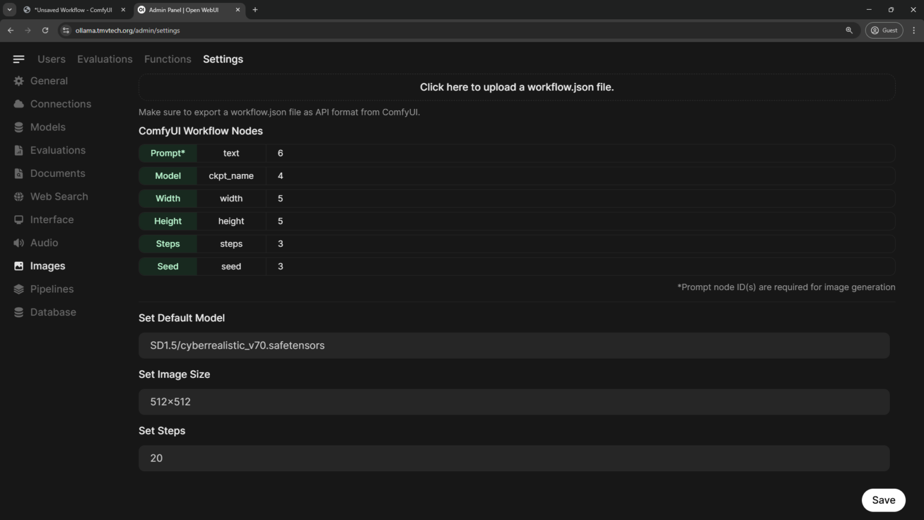Open the Guest account menu

(884, 30)
